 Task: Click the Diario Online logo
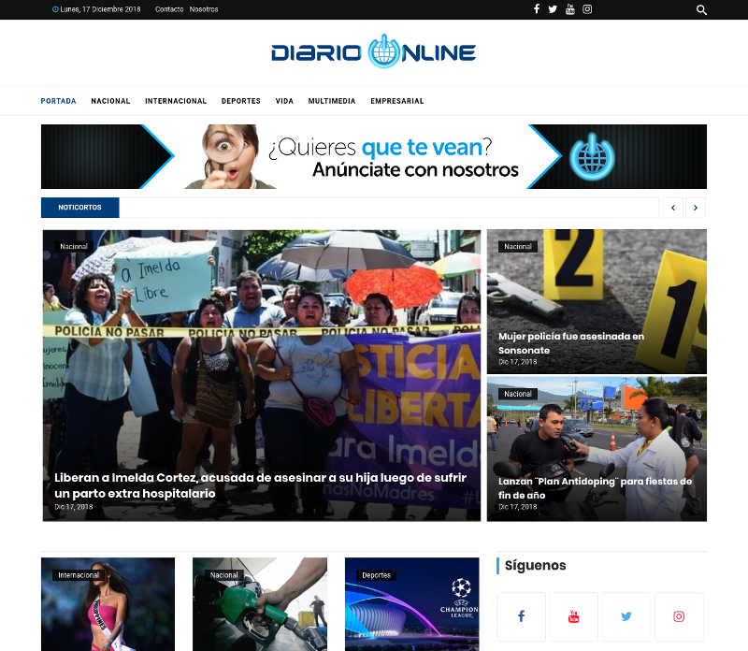pos(374,52)
